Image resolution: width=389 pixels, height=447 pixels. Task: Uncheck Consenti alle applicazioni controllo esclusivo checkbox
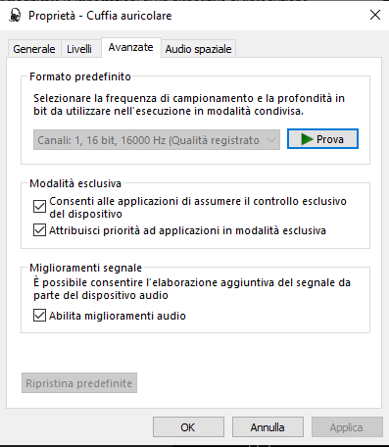(x=39, y=207)
